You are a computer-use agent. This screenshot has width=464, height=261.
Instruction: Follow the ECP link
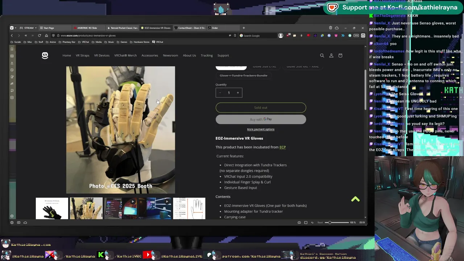point(282,147)
